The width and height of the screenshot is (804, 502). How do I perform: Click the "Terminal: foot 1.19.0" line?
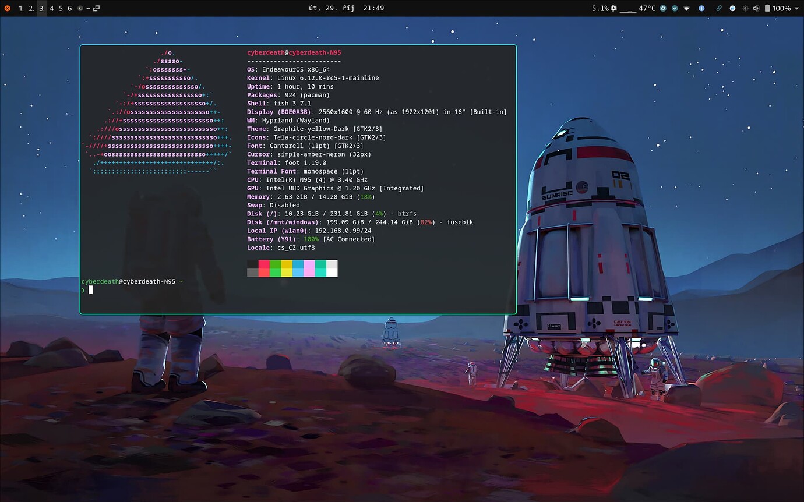point(287,163)
